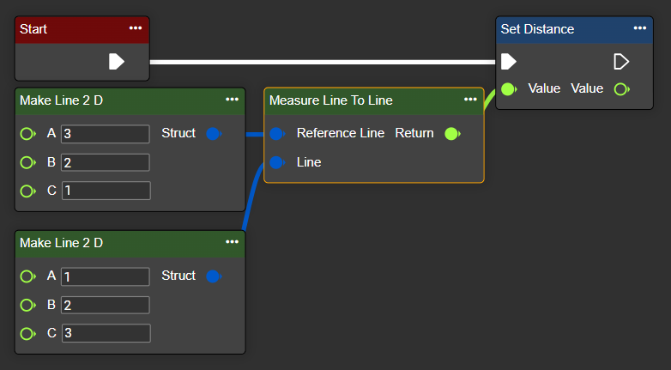This screenshot has width=671, height=370.
Task: Click the Set Distance Value output pin
Action: [621, 88]
